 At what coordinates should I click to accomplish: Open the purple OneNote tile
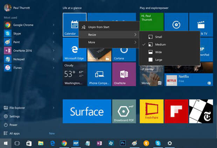124,74
